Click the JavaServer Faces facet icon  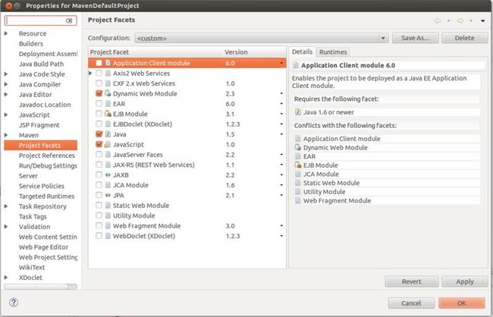[x=108, y=155]
